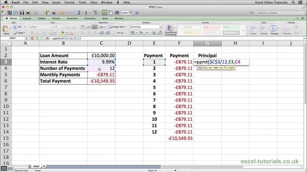Toggle align text left button
The image size is (307, 172).
83,32
